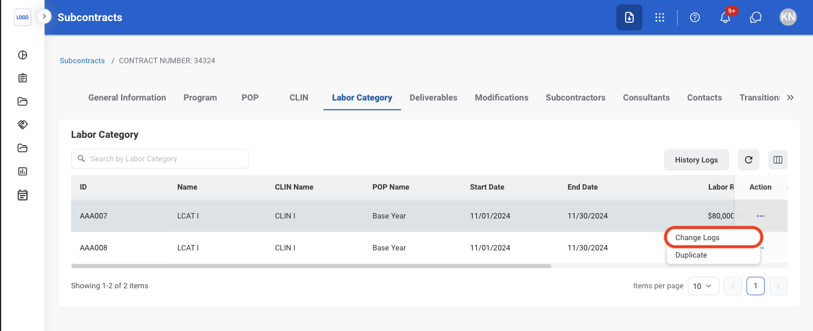Refresh the labor category table
This screenshot has height=331, width=813.
pos(749,159)
